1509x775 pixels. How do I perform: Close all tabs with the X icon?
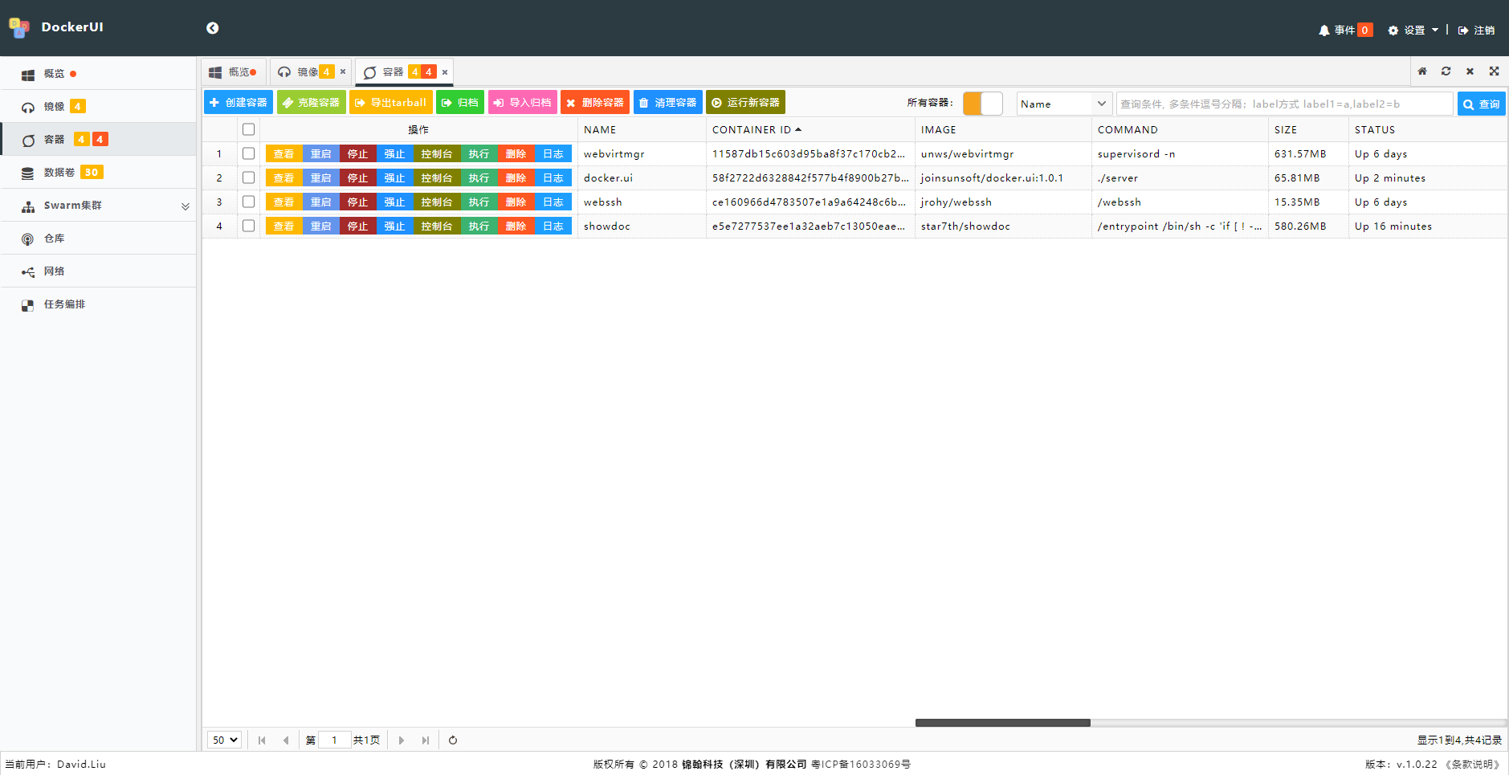coord(1470,71)
